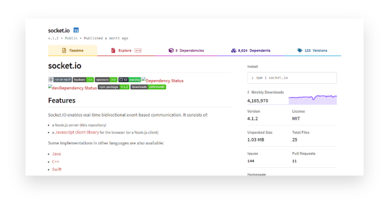Click the Explore BETA label badge
Screen dimensions: 389x208
[x=138, y=50]
